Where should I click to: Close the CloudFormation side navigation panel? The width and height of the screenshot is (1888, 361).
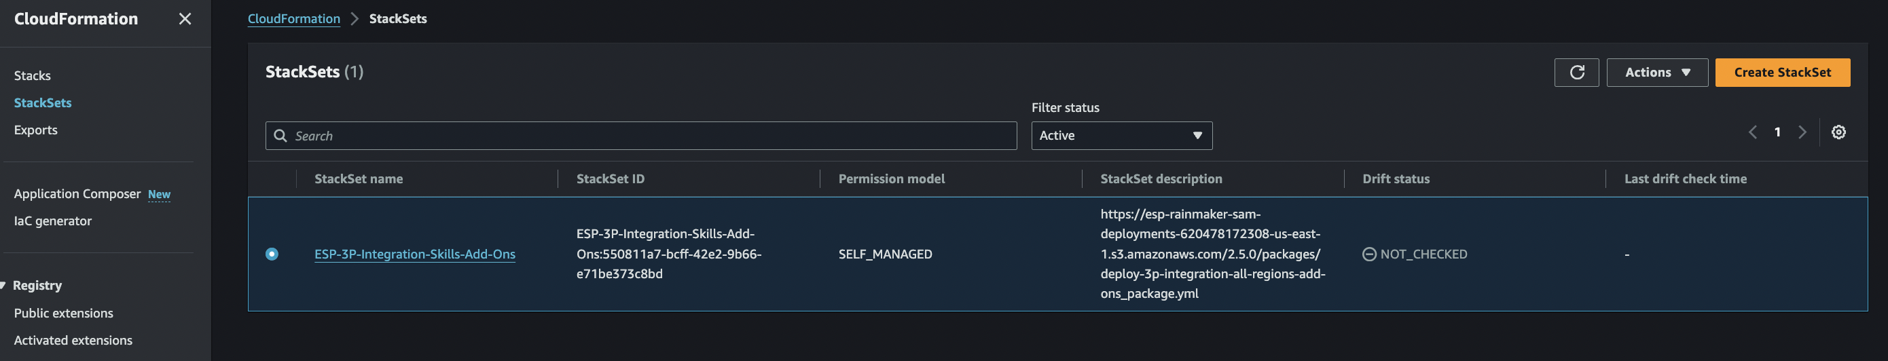tap(185, 19)
